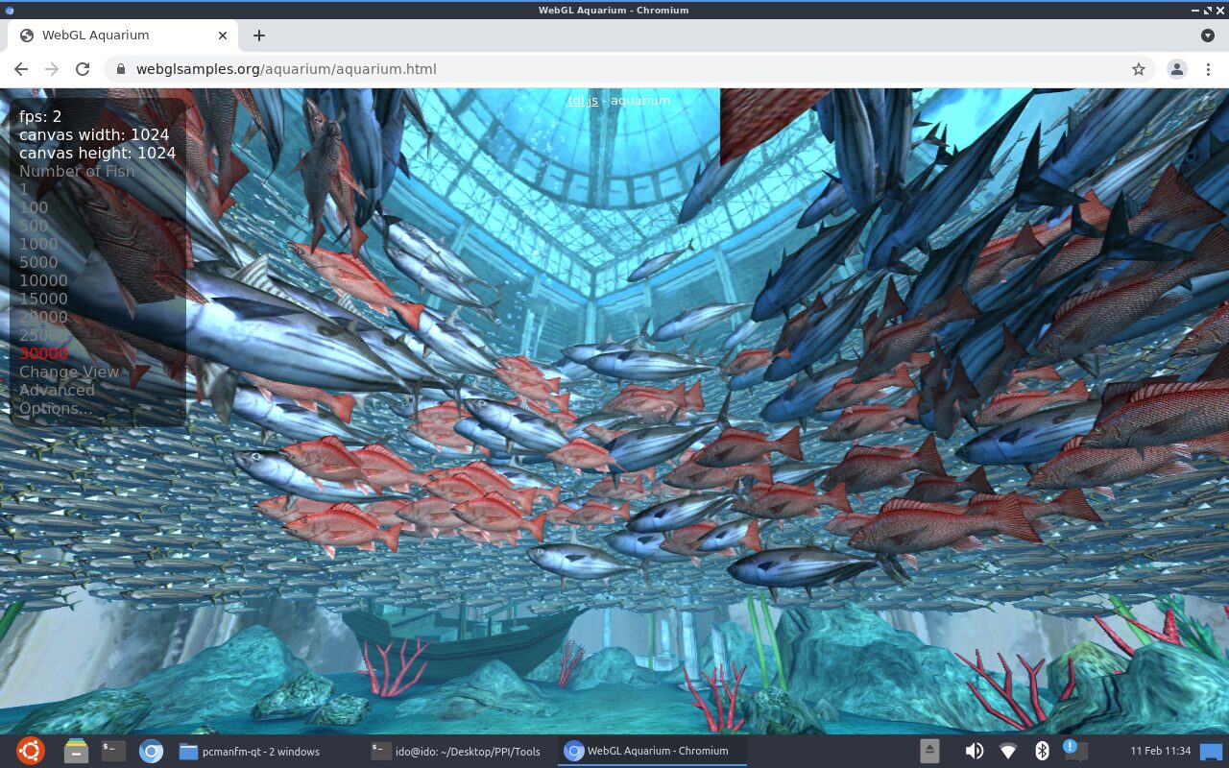Set number of fish to 100
Screen dimensions: 1229x768
coord(34,207)
